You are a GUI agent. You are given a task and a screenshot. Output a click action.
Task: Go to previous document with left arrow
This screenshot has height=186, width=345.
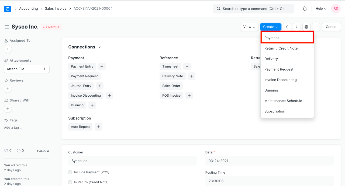point(287,27)
